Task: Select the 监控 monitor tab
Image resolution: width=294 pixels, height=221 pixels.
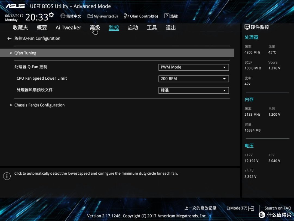Action: pos(114,28)
